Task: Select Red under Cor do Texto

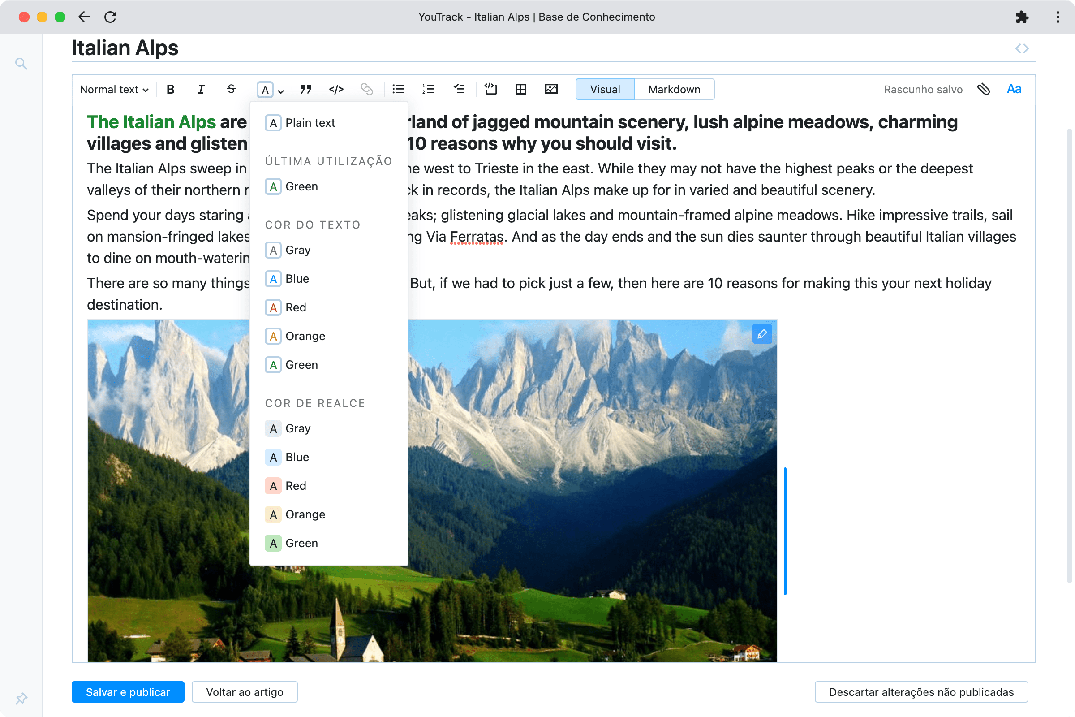Action: coord(295,307)
